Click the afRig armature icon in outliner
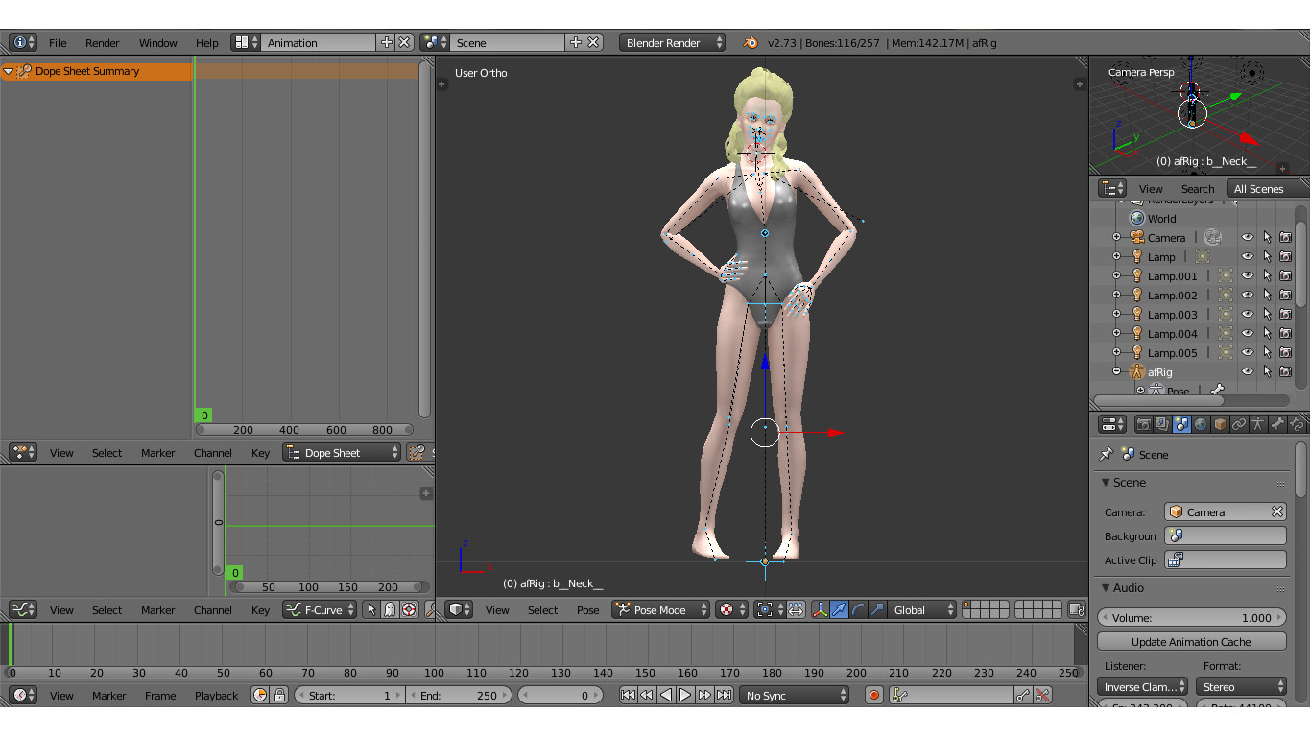The height and width of the screenshot is (737, 1311). click(1137, 371)
